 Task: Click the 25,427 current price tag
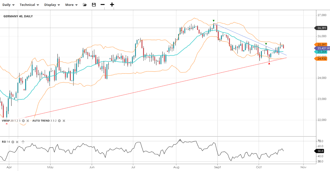(322, 48)
